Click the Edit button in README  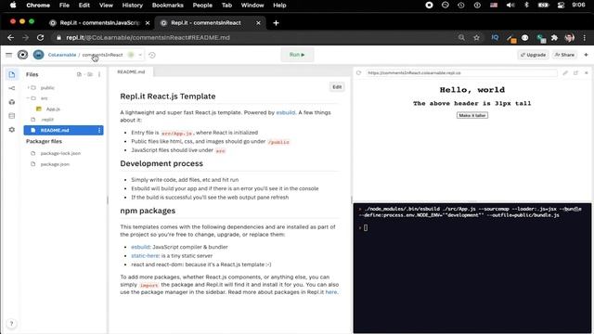337,87
